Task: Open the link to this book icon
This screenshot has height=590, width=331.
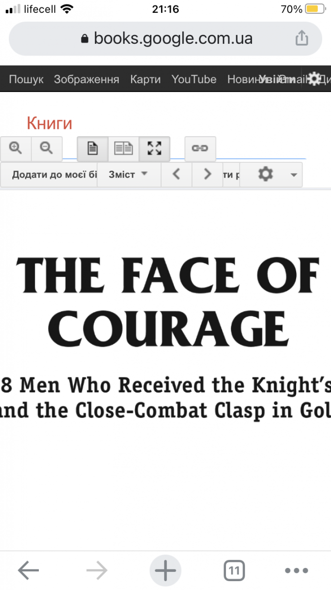Action: click(x=200, y=148)
